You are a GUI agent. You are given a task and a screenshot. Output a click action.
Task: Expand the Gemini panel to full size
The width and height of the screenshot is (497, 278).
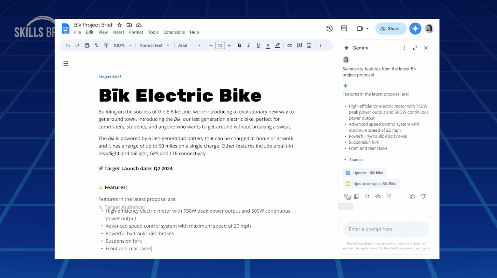point(415,48)
